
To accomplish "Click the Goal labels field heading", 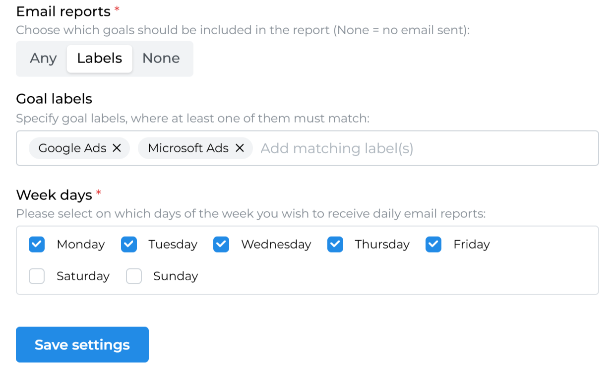I will point(54,99).
